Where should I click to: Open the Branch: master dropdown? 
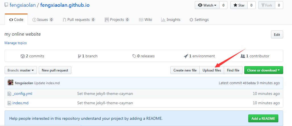tap(21, 70)
